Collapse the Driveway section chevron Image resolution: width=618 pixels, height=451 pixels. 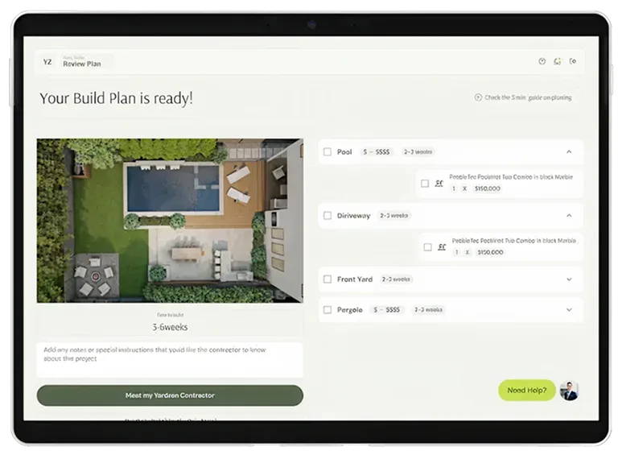pyautogui.click(x=569, y=216)
